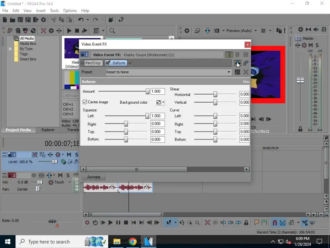The image size is (330, 248).
Task: Toggle Lock Envelopes padlock in timeline toolbar
Action: (246, 222)
